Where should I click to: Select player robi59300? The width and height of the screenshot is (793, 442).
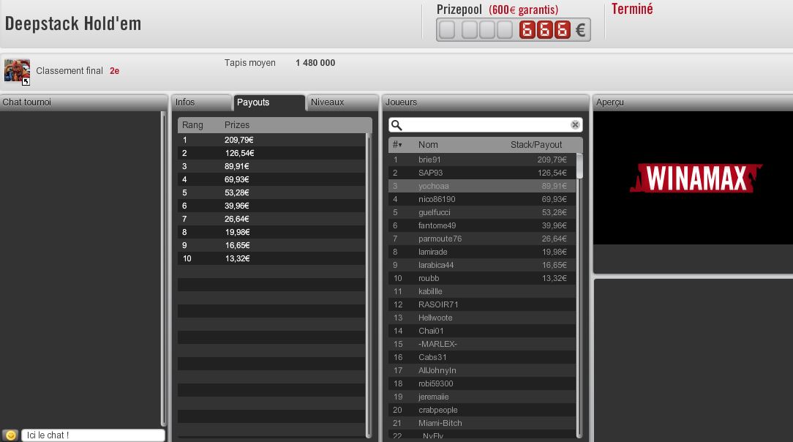482,383
